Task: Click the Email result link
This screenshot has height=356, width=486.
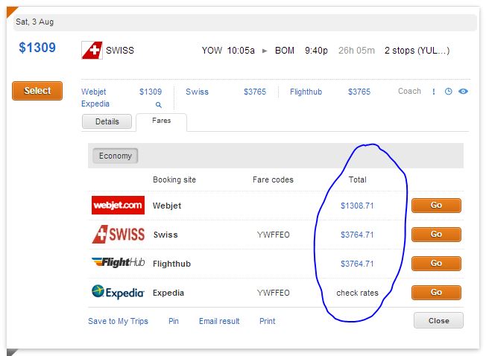Action: 219,321
